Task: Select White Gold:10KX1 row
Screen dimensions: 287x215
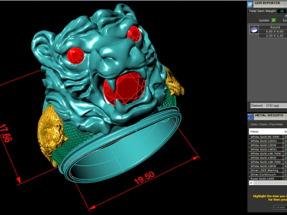Action: click(x=268, y=141)
